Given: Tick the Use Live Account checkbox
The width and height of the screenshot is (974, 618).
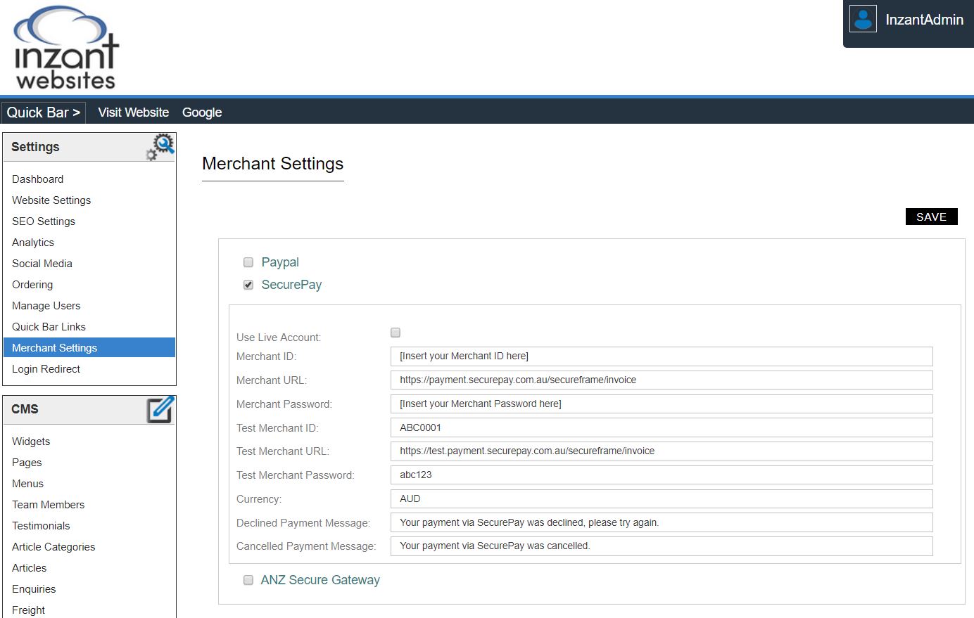Looking at the screenshot, I should pos(396,333).
